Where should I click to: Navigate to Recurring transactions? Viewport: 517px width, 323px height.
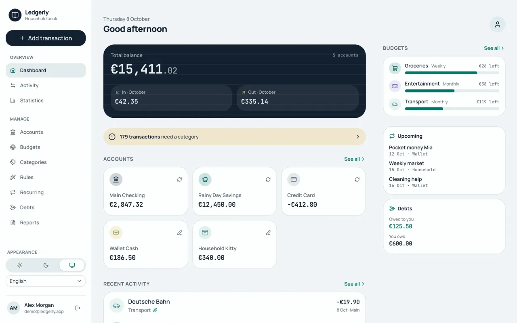point(46,193)
